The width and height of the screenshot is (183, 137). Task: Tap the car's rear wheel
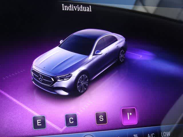point(122,55)
